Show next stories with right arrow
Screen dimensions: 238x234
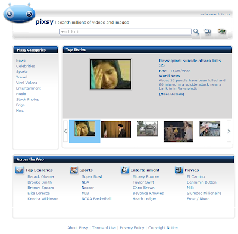click(x=229, y=131)
